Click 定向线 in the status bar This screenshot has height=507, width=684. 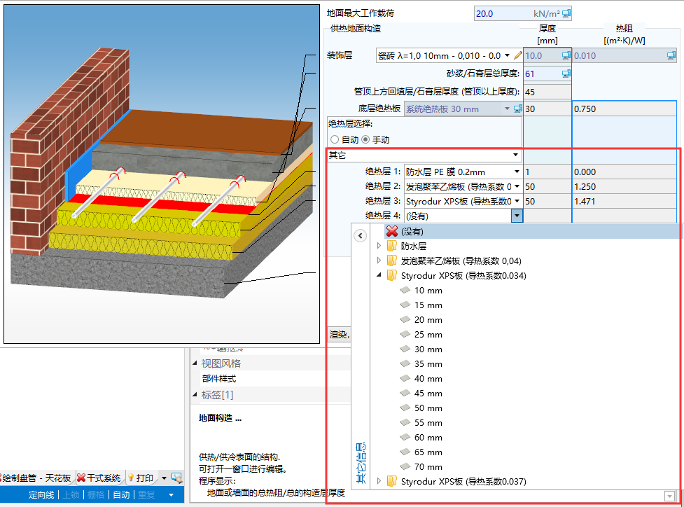tap(41, 495)
